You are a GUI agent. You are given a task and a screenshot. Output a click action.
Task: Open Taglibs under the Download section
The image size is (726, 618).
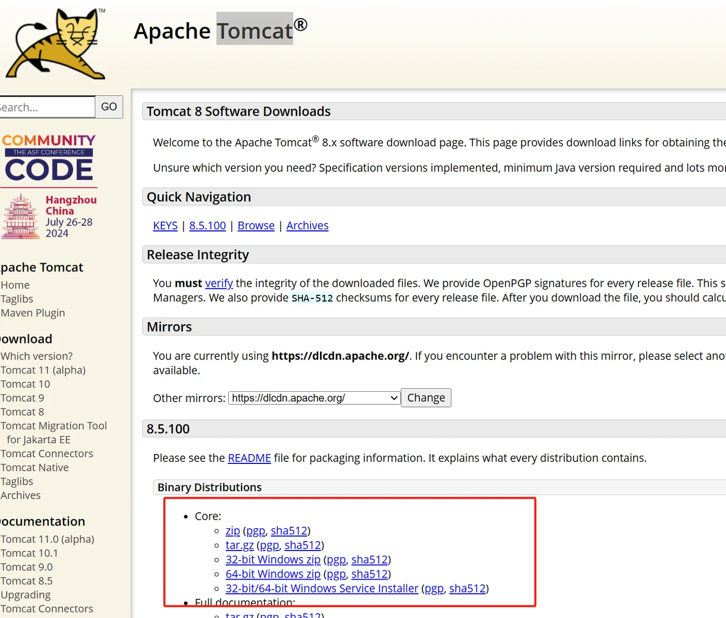(17, 482)
